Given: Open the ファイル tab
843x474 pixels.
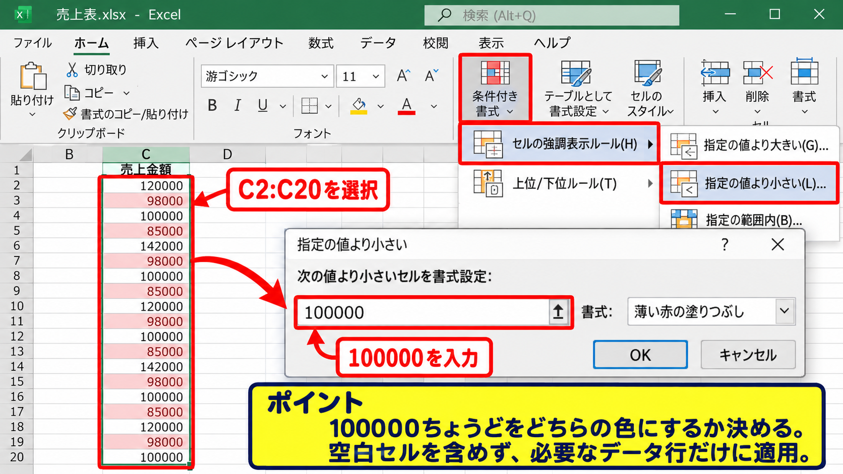Looking at the screenshot, I should 33,43.
